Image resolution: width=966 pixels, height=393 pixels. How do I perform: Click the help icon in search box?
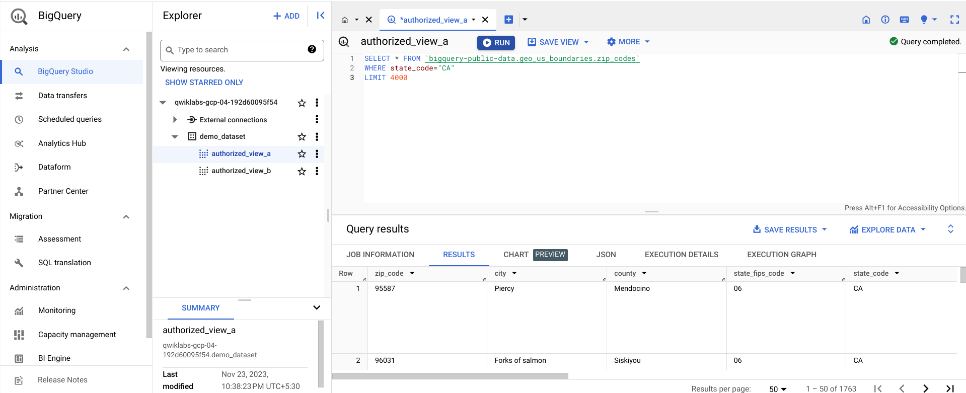(x=312, y=49)
